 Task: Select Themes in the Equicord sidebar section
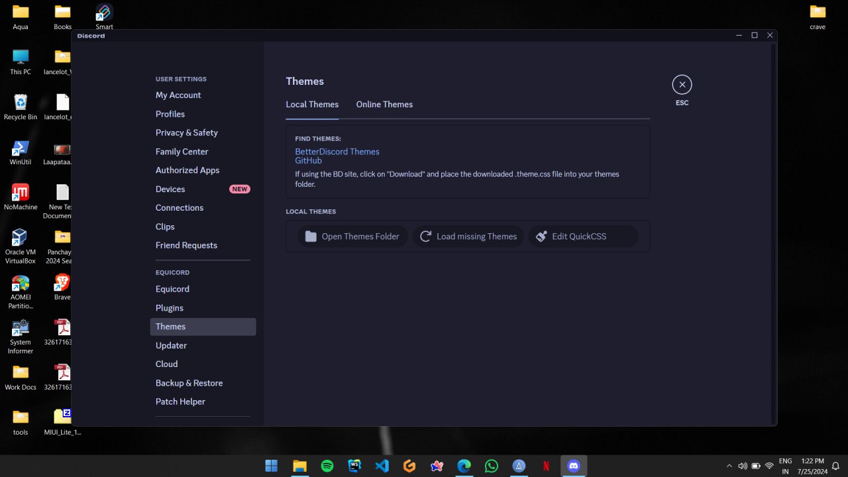(203, 327)
